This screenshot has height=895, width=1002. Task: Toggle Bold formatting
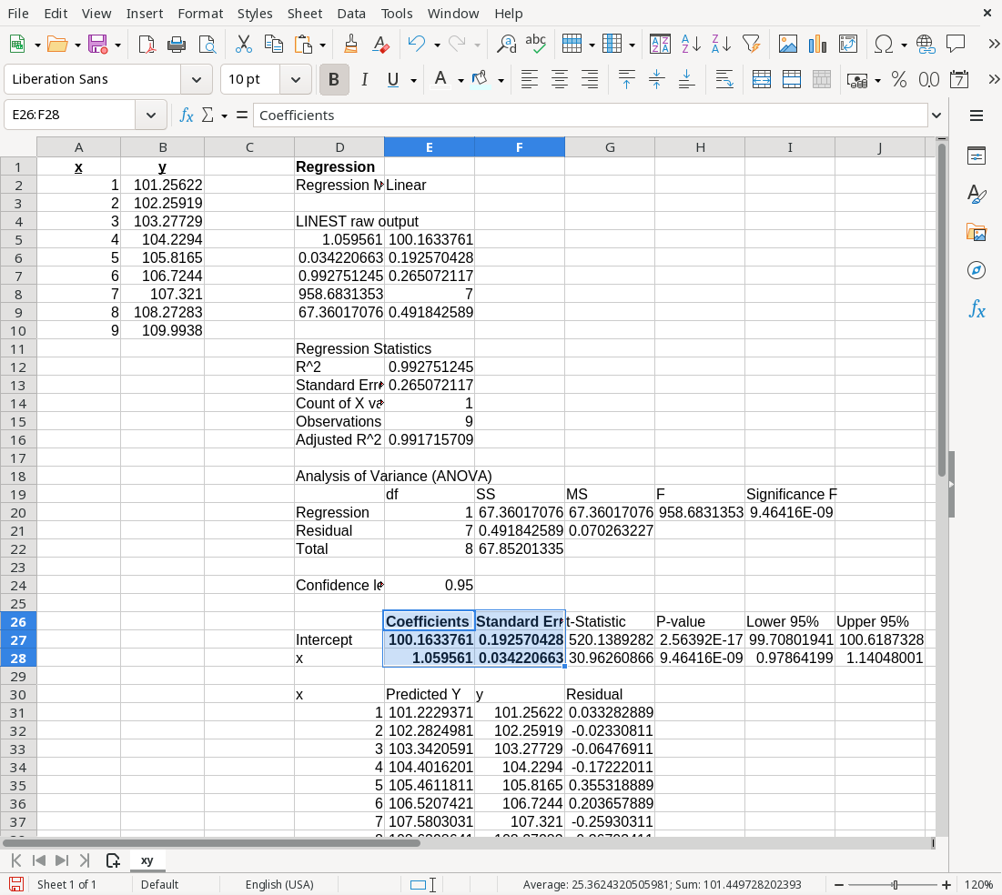pyautogui.click(x=334, y=79)
